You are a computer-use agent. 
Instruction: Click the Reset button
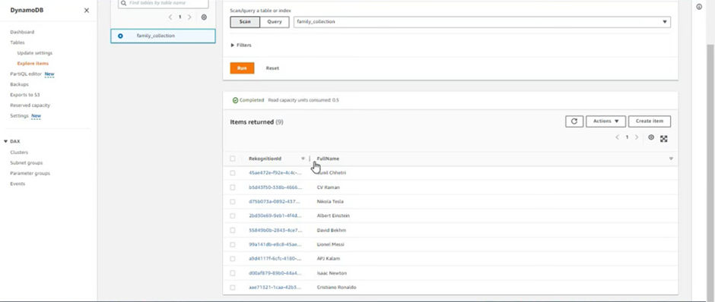click(272, 68)
